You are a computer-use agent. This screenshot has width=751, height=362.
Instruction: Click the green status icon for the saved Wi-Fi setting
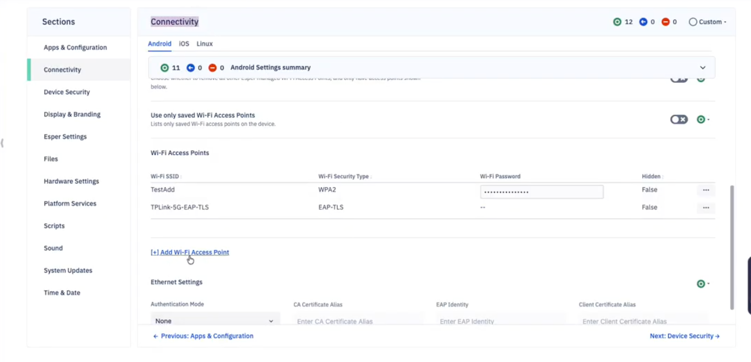click(701, 120)
